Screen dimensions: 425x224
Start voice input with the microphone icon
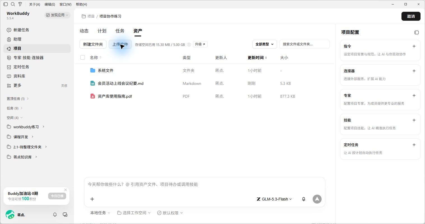303,199
